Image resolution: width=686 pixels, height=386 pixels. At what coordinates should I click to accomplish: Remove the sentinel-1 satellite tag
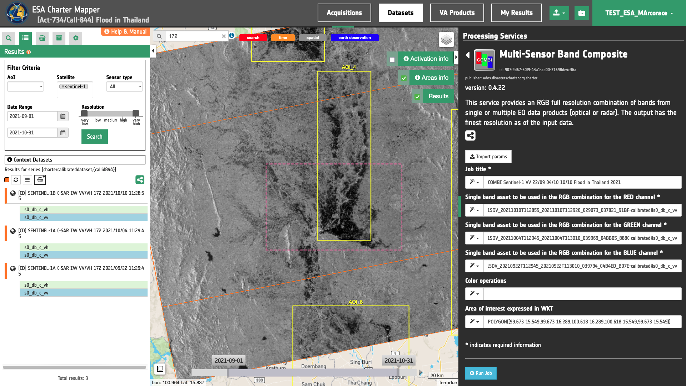click(63, 86)
